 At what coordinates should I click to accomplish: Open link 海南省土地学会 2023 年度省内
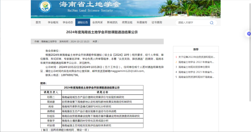pos(196,72)
